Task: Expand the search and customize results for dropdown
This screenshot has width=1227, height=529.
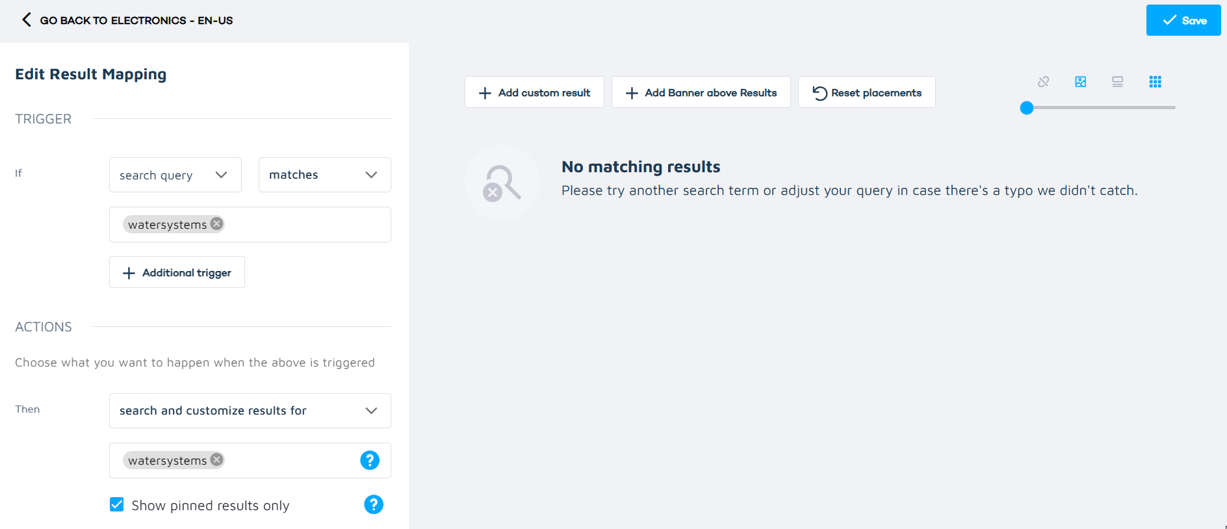Action: (x=250, y=411)
